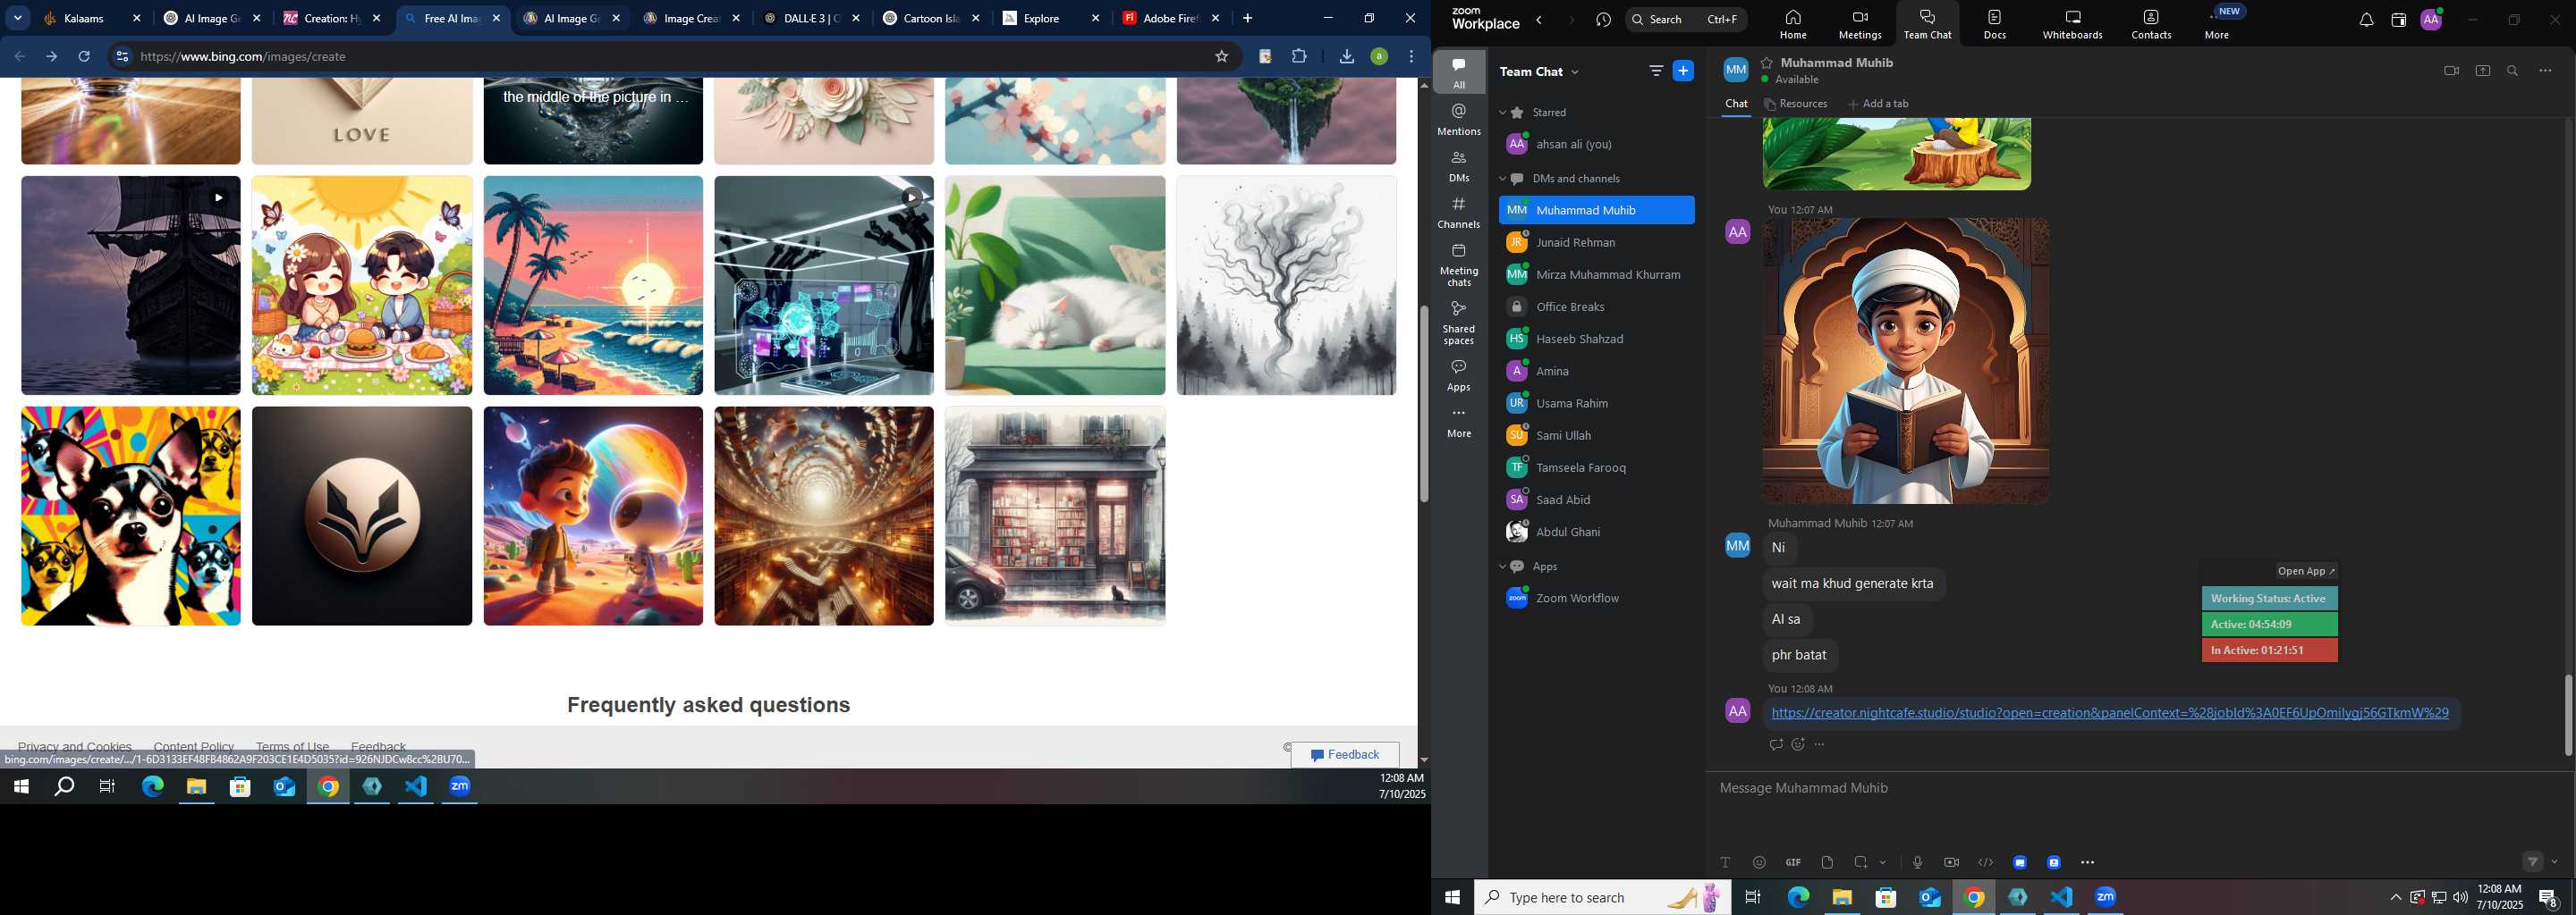Expand the screenshot options dropdown arrow
The image size is (2576, 915).
click(x=1883, y=862)
